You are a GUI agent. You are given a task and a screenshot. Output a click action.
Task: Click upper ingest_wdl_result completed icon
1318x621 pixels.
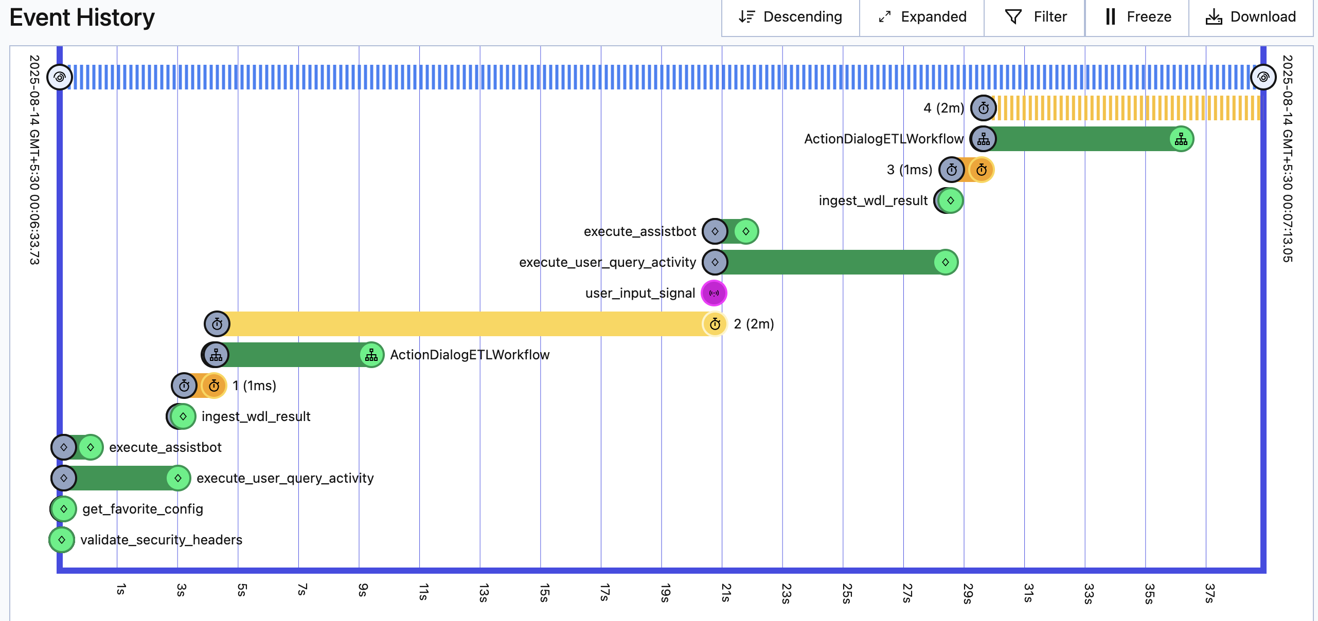950,200
